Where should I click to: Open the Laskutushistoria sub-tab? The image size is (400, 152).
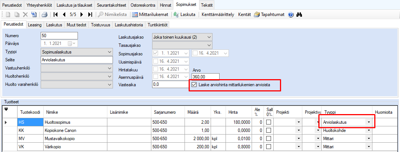point(129,25)
